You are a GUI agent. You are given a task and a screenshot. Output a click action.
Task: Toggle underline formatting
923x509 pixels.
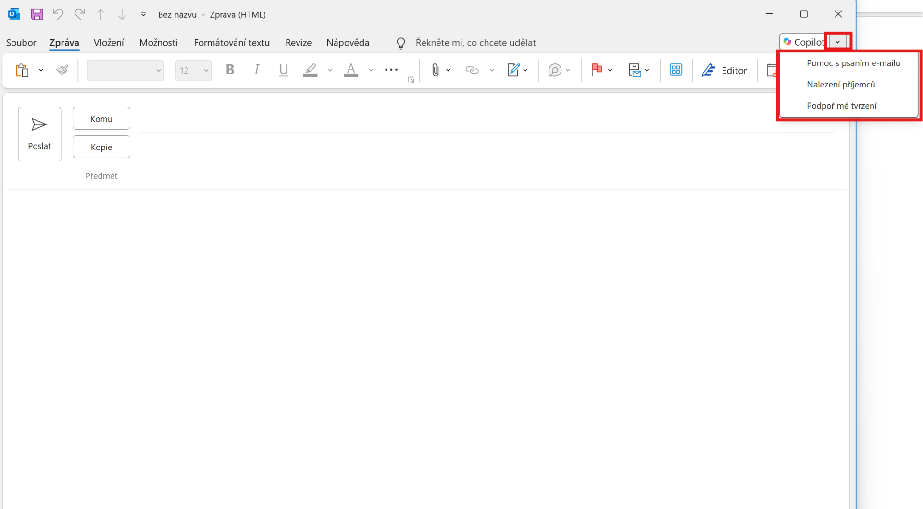tap(283, 70)
